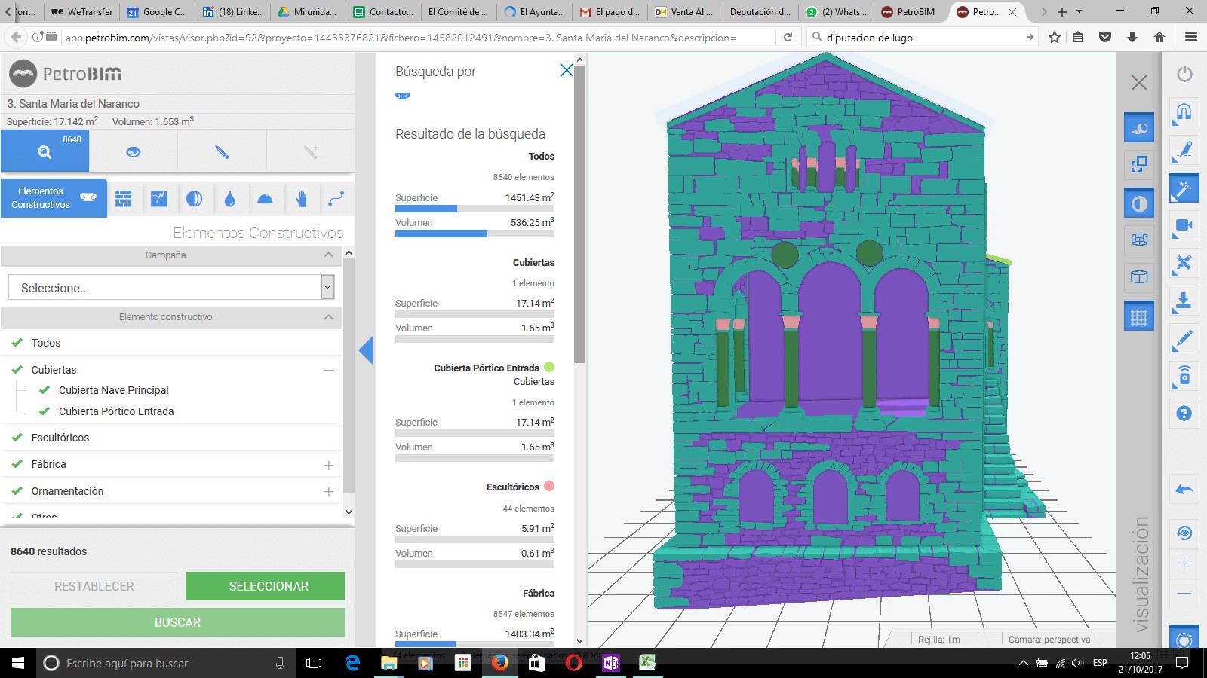This screenshot has height=678, width=1207.
Task: Click the brick wall filter icon
Action: pos(124,199)
